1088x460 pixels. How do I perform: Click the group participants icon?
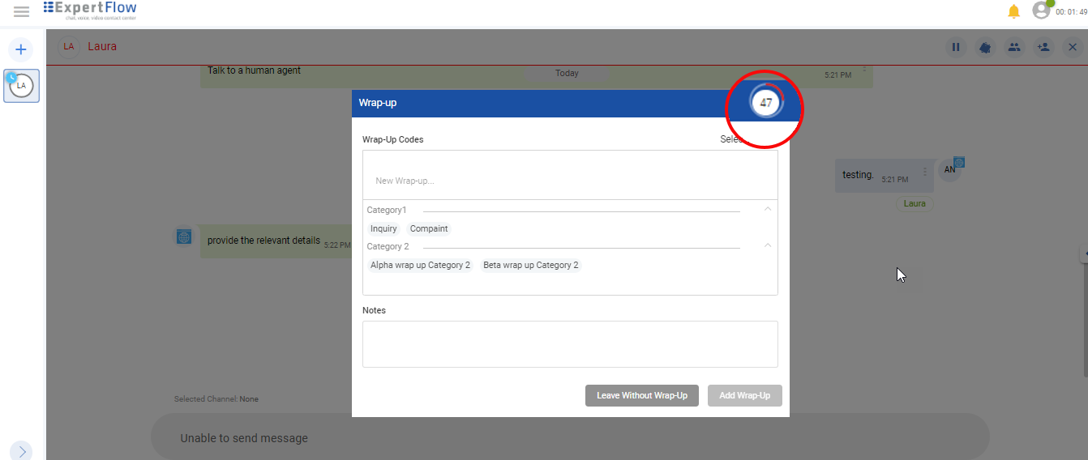[x=1014, y=47]
